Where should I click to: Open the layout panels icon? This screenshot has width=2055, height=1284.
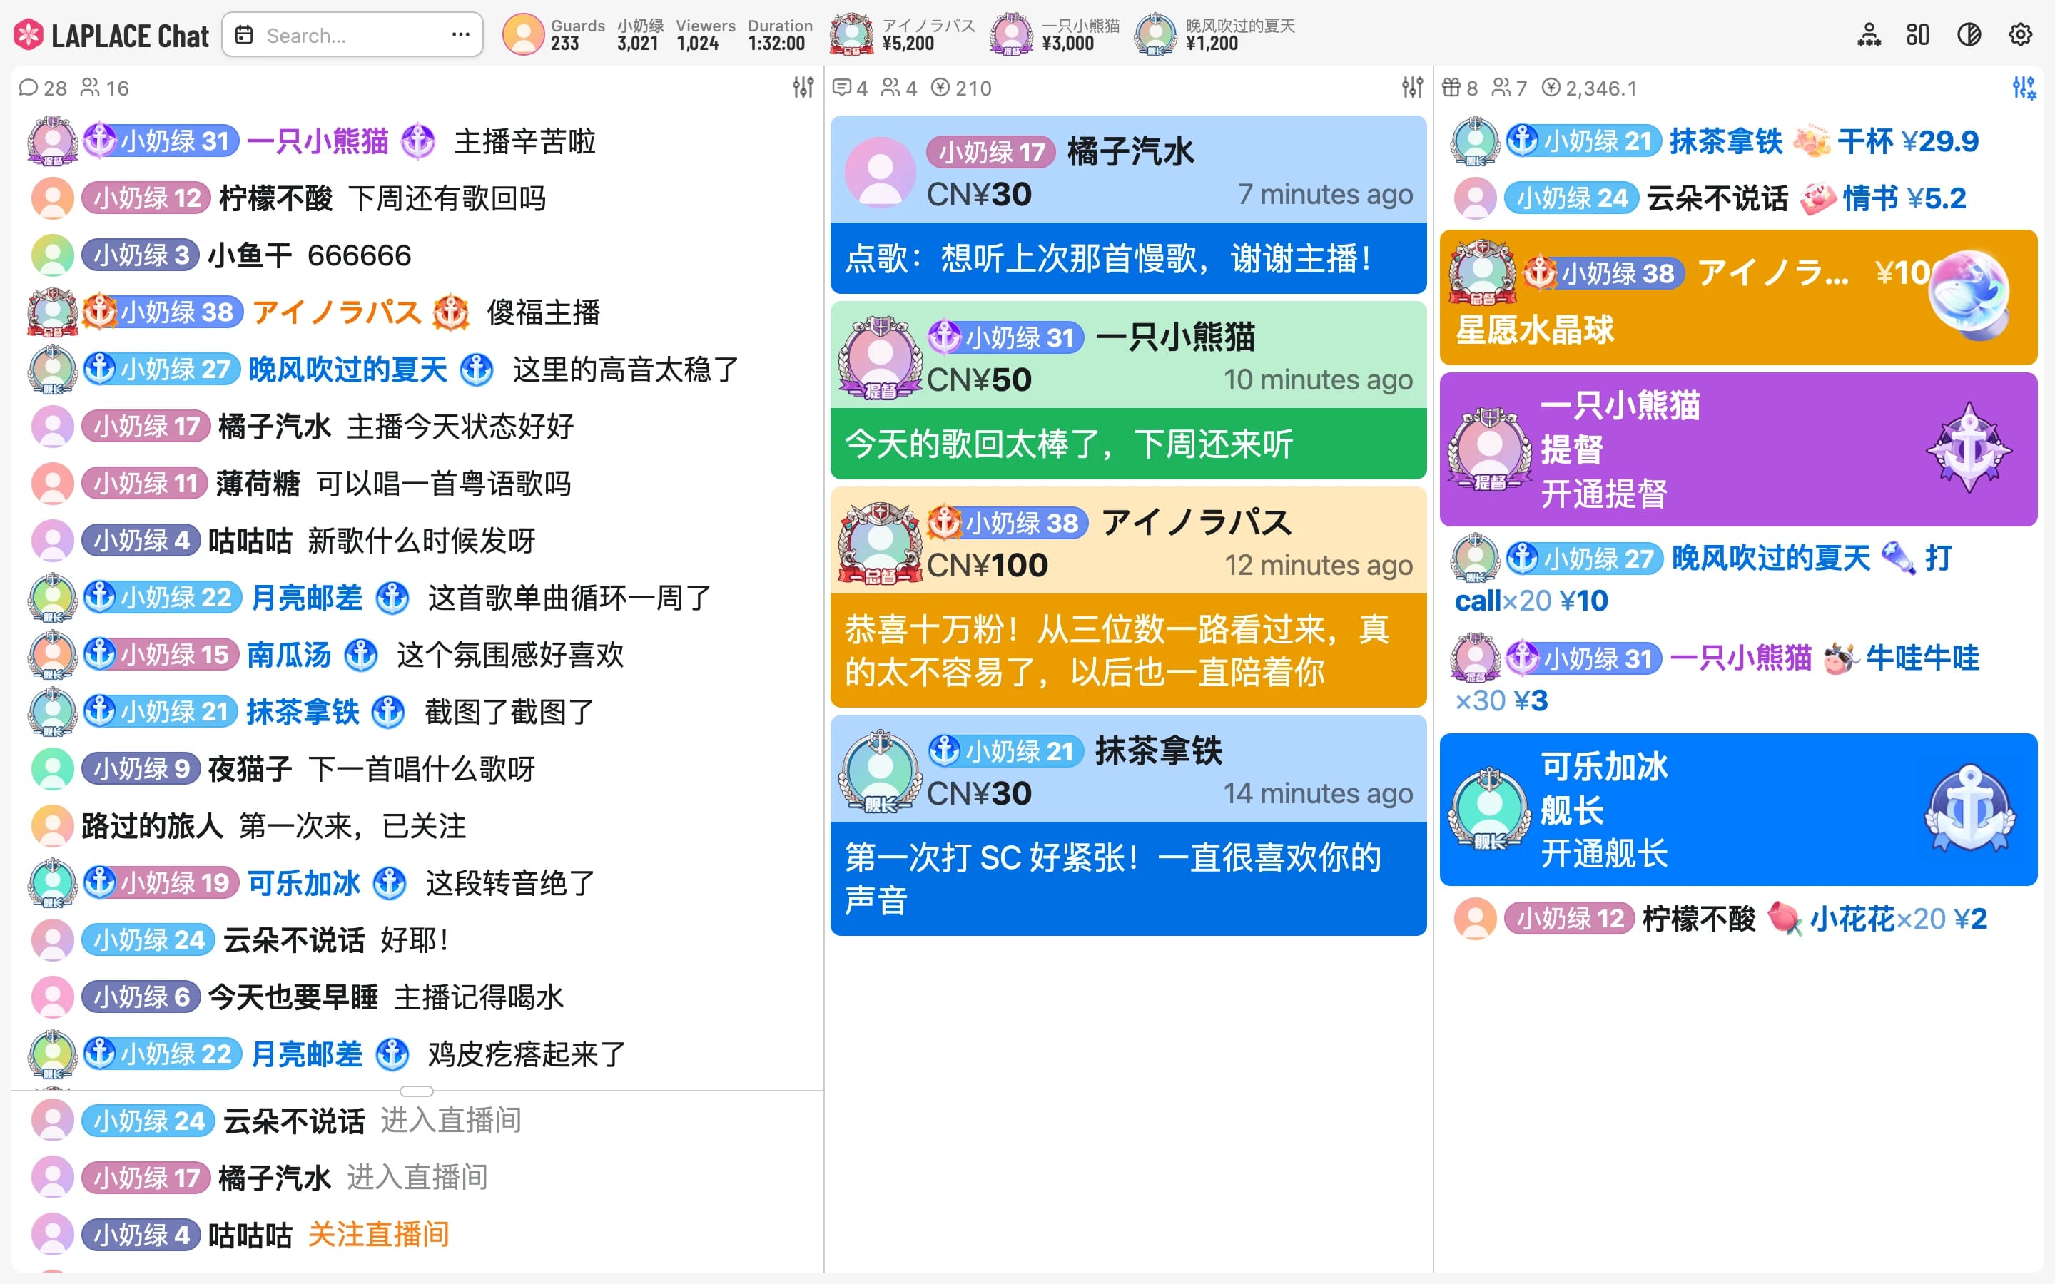pyautogui.click(x=1918, y=35)
